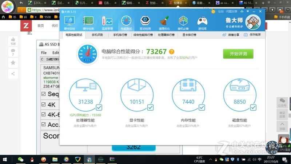Switch to the 五月 browser tab
The width and height of the screenshot is (291, 164).
click(x=84, y=3)
